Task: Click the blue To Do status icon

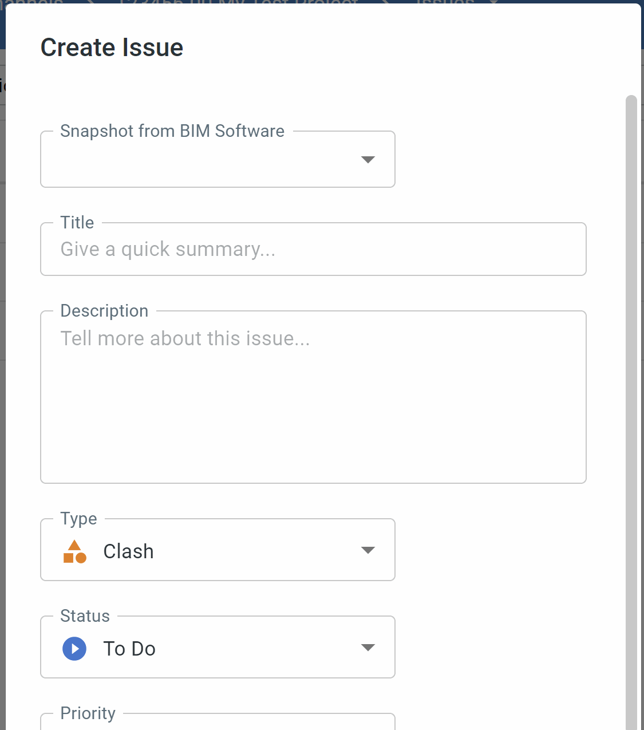Action: (74, 649)
